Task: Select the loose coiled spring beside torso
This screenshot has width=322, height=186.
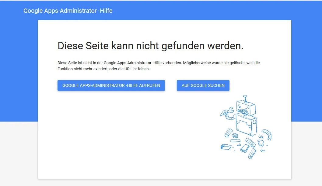Action: 261,136
